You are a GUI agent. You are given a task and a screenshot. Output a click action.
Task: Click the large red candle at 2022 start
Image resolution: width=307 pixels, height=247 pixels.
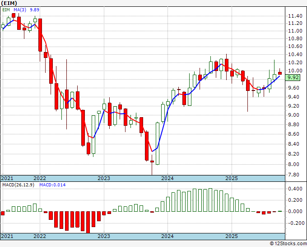(40, 35)
